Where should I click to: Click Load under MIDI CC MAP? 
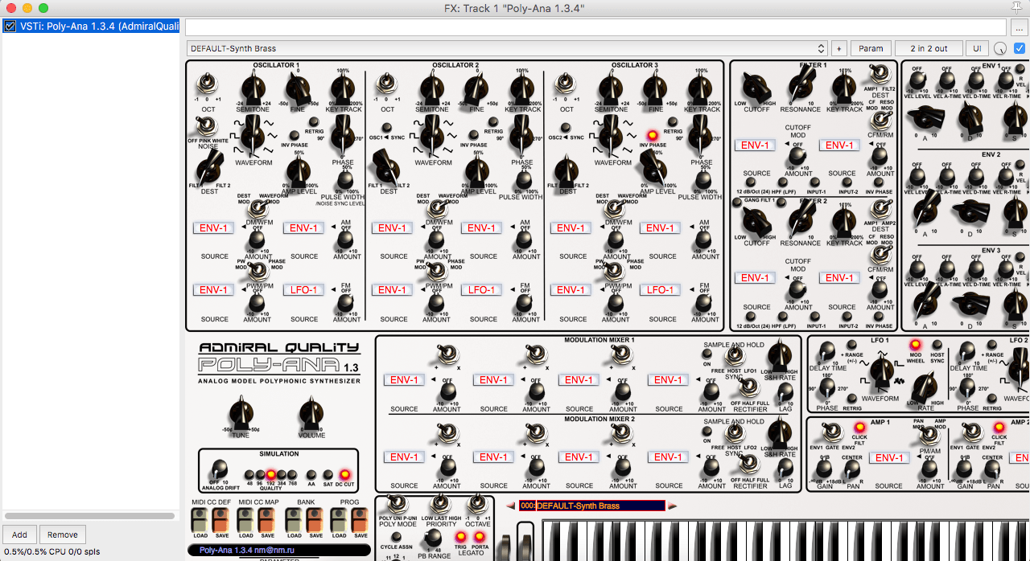tap(246, 521)
